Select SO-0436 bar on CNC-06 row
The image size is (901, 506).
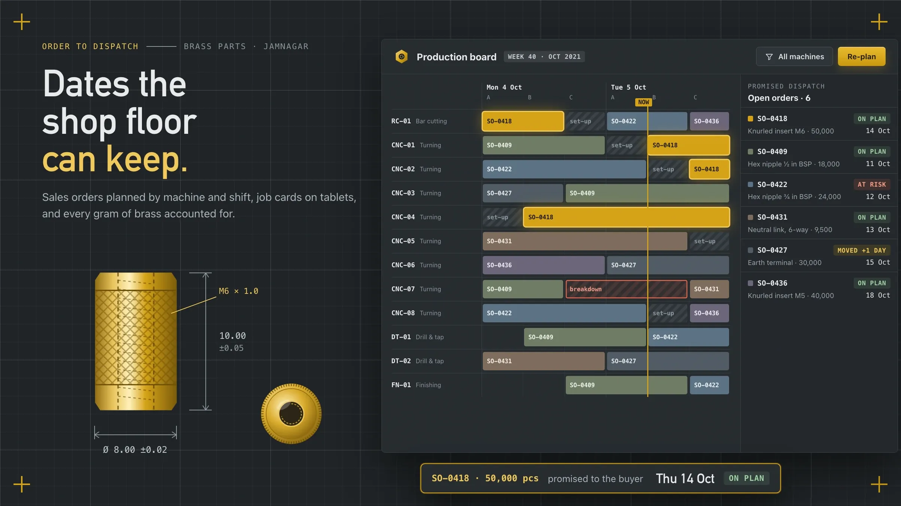[x=544, y=265]
